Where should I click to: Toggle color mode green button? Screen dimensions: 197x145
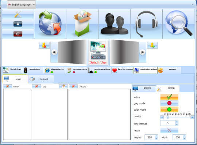tap(169, 109)
